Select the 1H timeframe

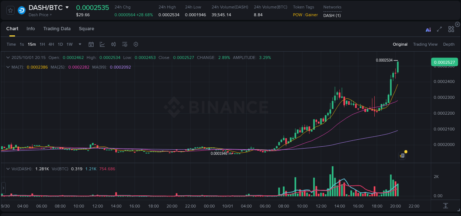[x=42, y=44]
